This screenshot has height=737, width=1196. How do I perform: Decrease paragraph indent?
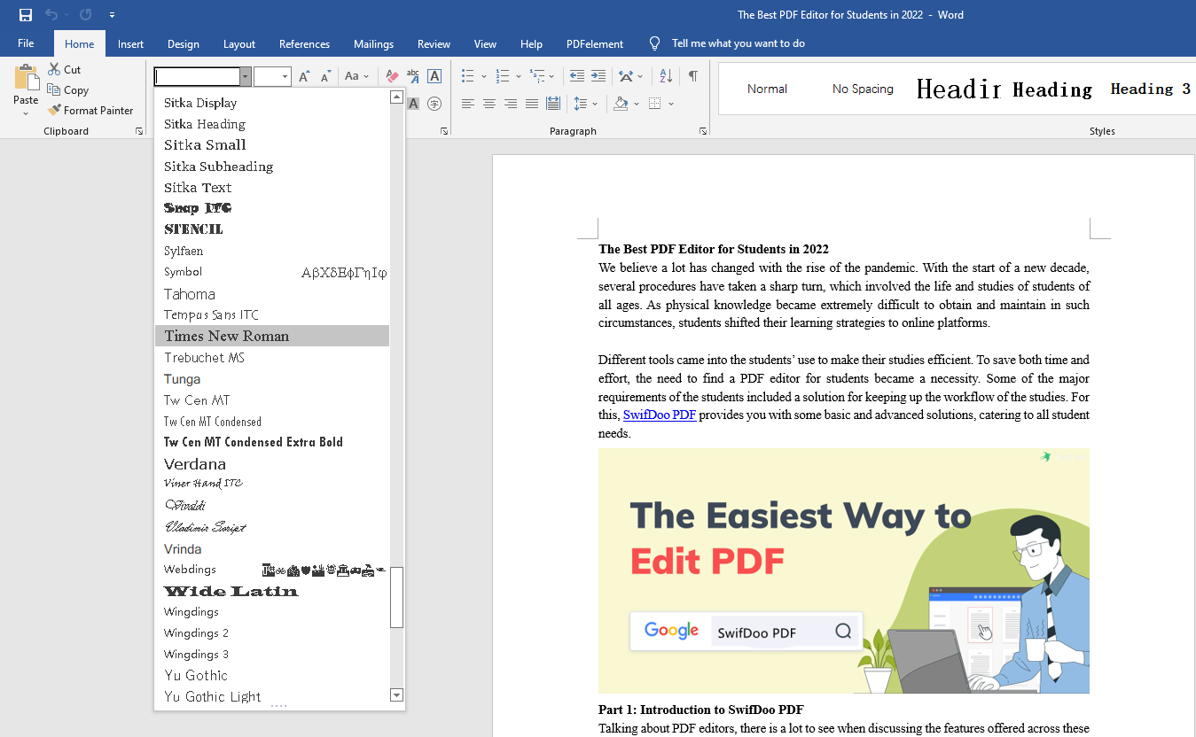tap(577, 76)
